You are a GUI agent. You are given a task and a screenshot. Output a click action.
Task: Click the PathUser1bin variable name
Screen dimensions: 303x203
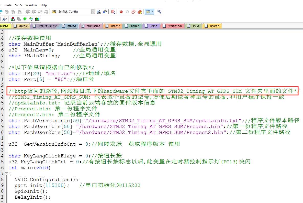click(x=42, y=126)
